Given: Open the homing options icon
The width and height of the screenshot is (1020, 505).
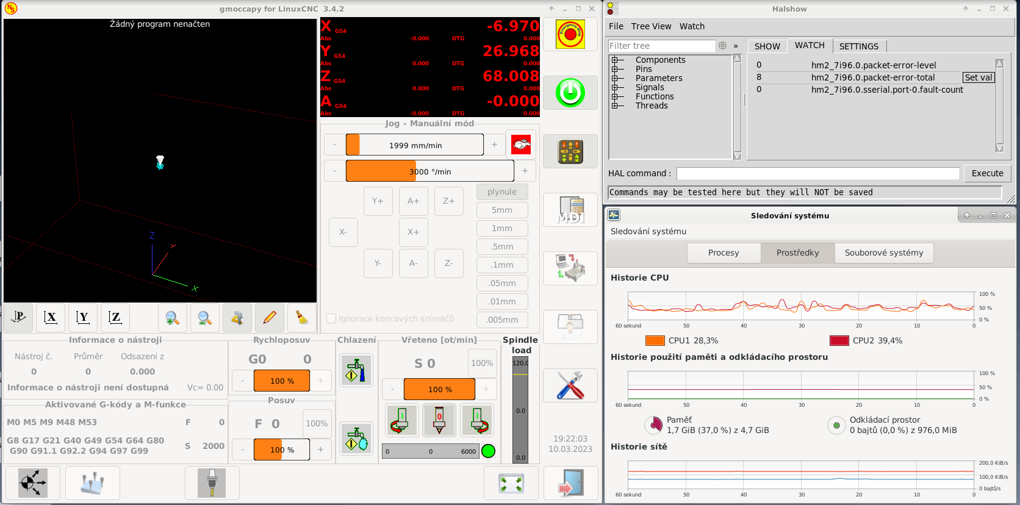Looking at the screenshot, I should (x=33, y=483).
